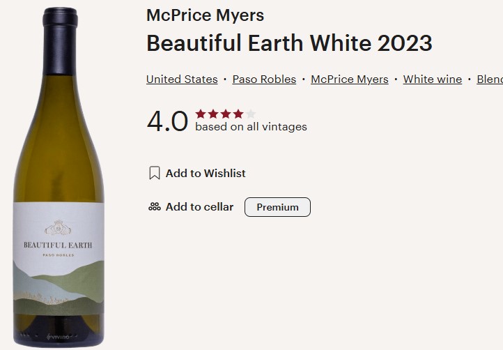This screenshot has height=350, width=503.
Task: Follow the White wine breadcrumb link
Action: [432, 79]
